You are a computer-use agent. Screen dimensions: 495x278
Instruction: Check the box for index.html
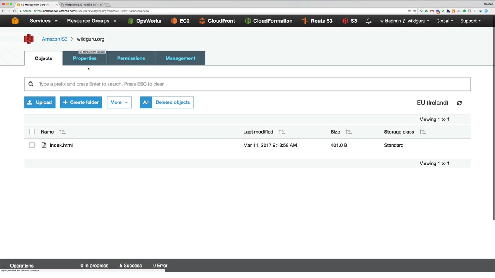(x=32, y=145)
